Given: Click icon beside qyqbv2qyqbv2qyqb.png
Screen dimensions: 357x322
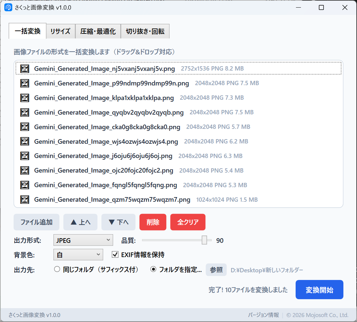Looking at the screenshot, I should pyautogui.click(x=25, y=112).
